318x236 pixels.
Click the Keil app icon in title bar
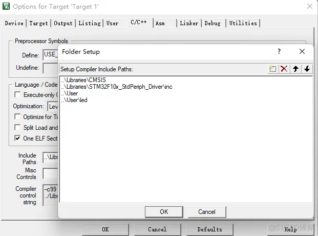(x=6, y=6)
